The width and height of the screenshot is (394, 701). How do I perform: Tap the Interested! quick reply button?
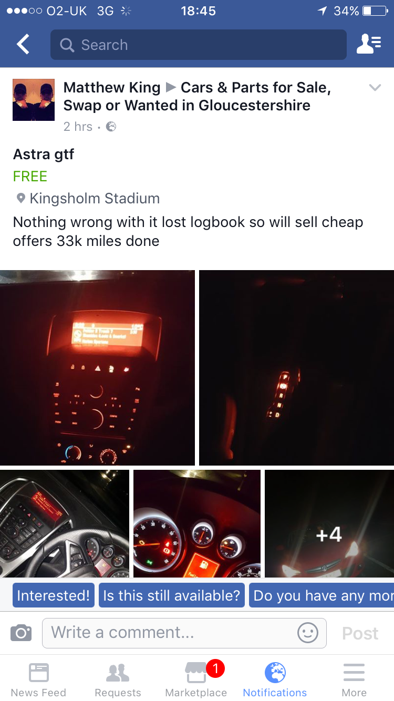pos(54,595)
